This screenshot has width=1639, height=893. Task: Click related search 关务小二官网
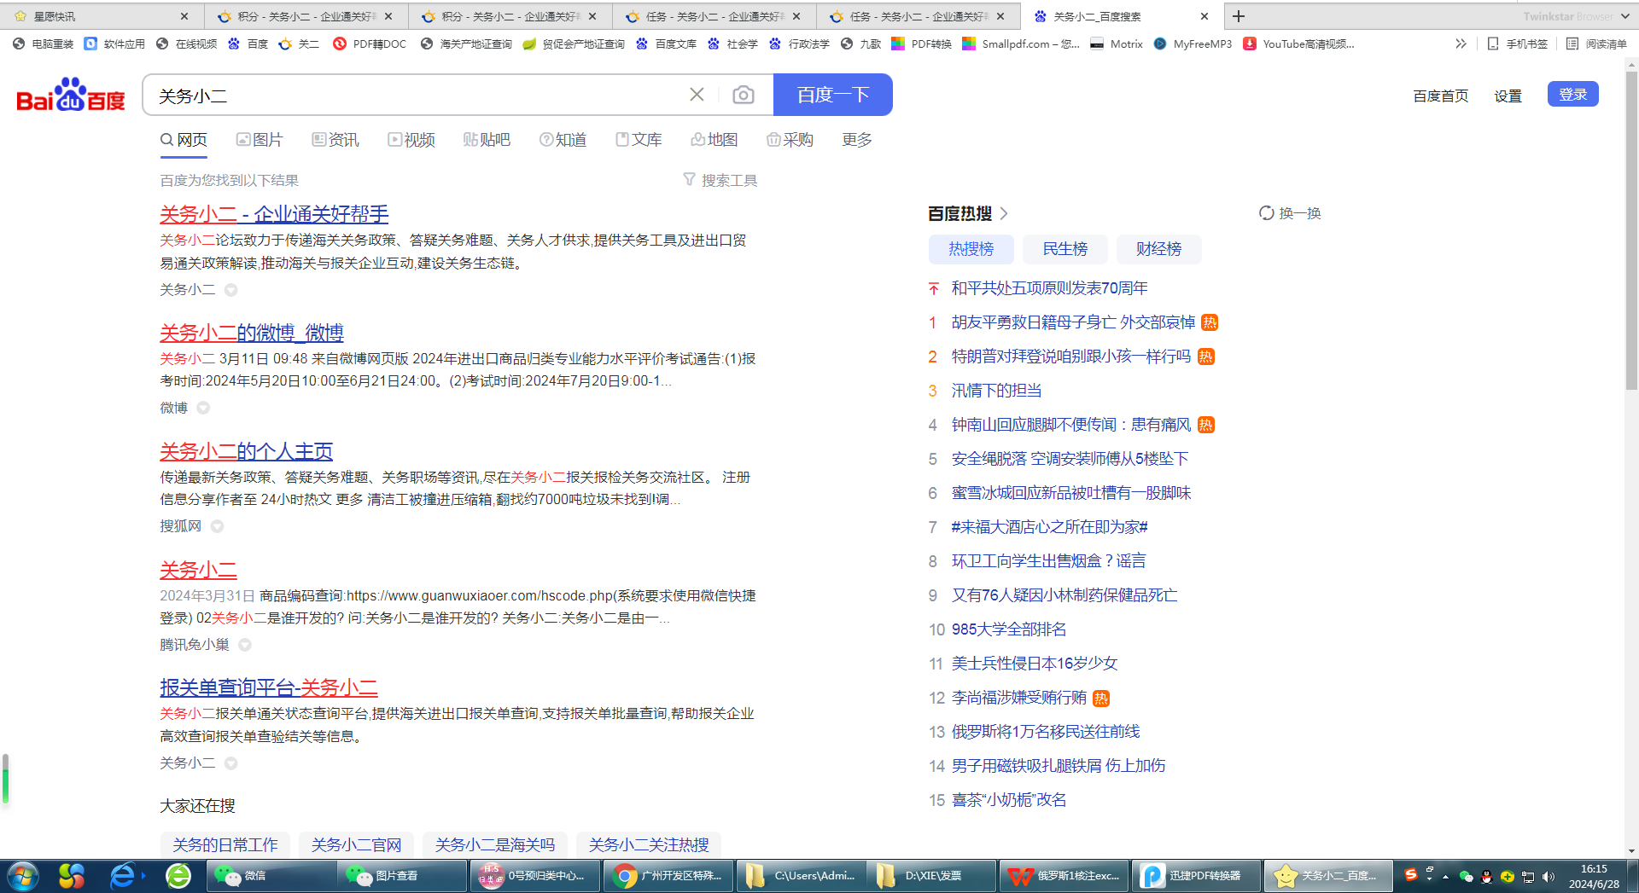click(356, 845)
